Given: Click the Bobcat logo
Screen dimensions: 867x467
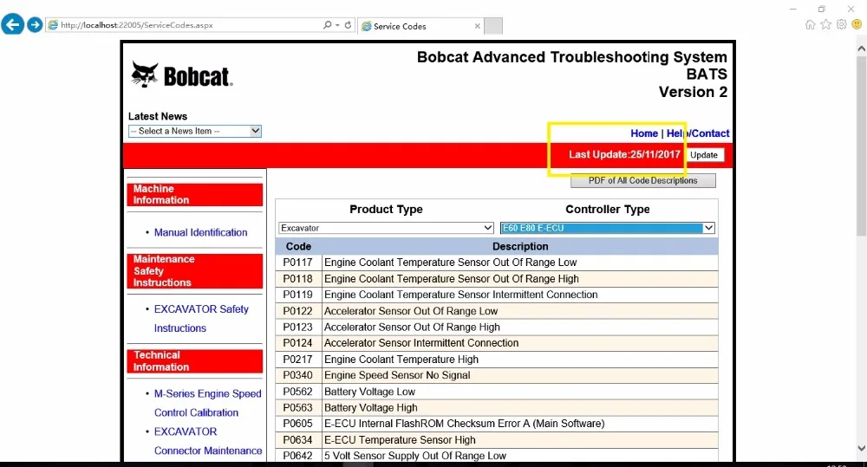Looking at the screenshot, I should coord(182,75).
